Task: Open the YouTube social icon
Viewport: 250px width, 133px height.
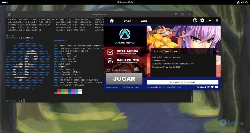Action: [x=216, y=87]
